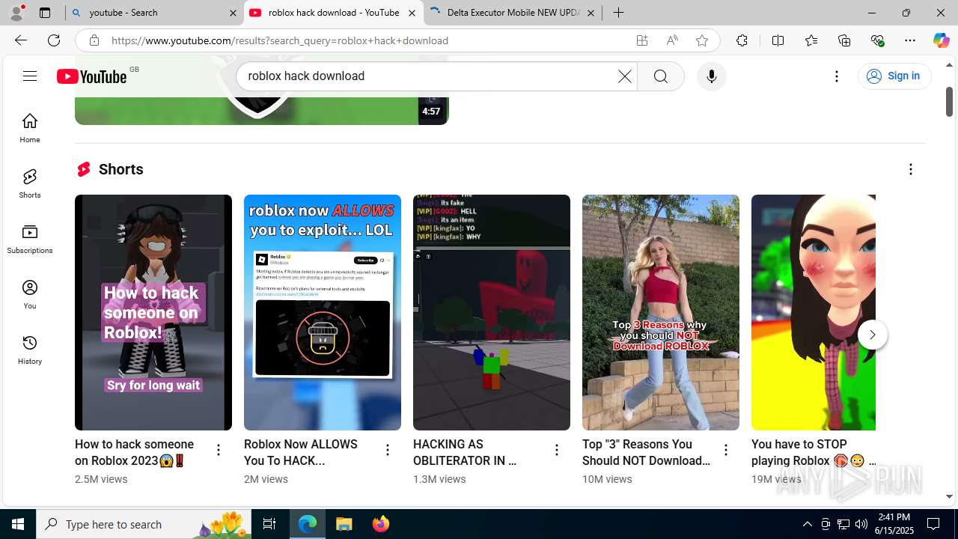Open Task View on taskbar
958x539 pixels.
tap(269, 524)
